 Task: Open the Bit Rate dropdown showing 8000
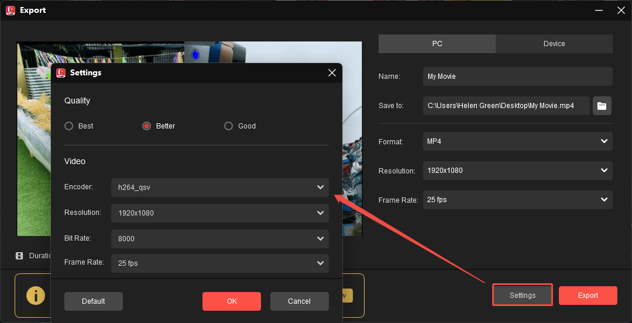click(220, 239)
